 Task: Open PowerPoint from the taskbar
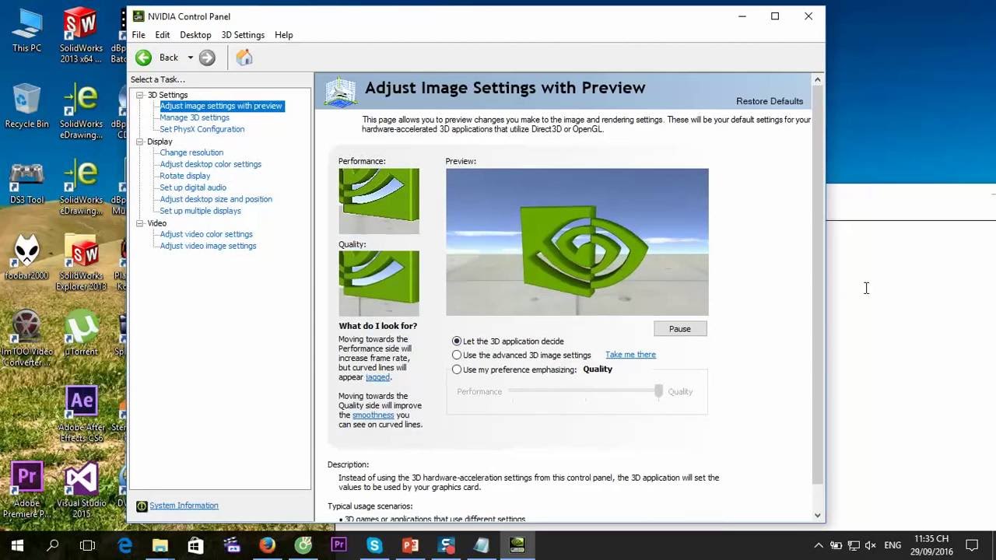click(x=410, y=545)
